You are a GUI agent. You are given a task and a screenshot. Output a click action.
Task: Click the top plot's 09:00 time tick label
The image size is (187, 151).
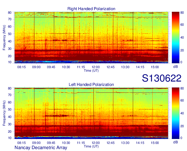[36, 67]
